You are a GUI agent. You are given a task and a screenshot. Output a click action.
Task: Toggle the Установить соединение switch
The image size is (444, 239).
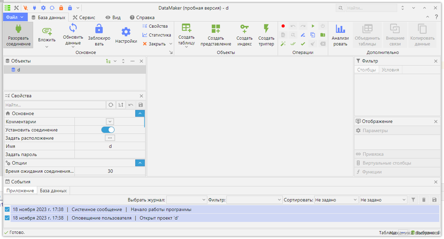[108, 130]
